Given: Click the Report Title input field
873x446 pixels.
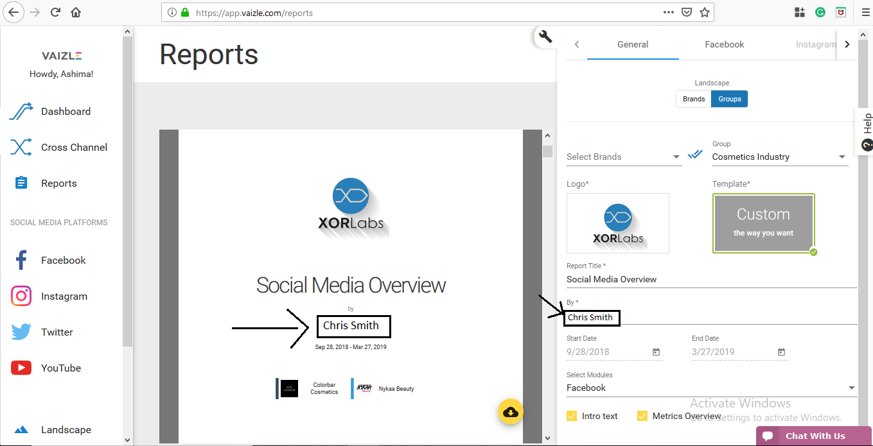Looking at the screenshot, I should (x=712, y=279).
